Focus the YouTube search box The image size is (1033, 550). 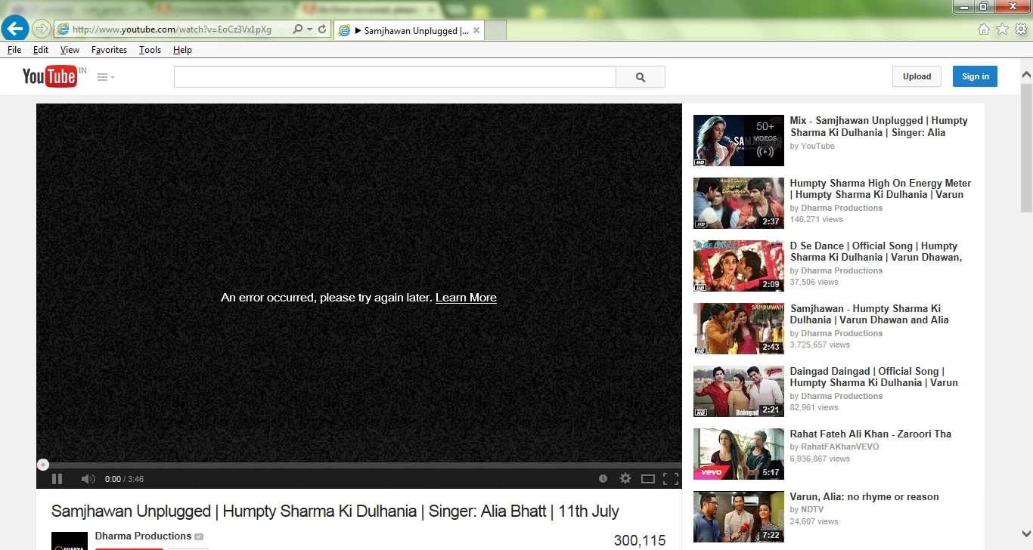pyautogui.click(x=395, y=77)
